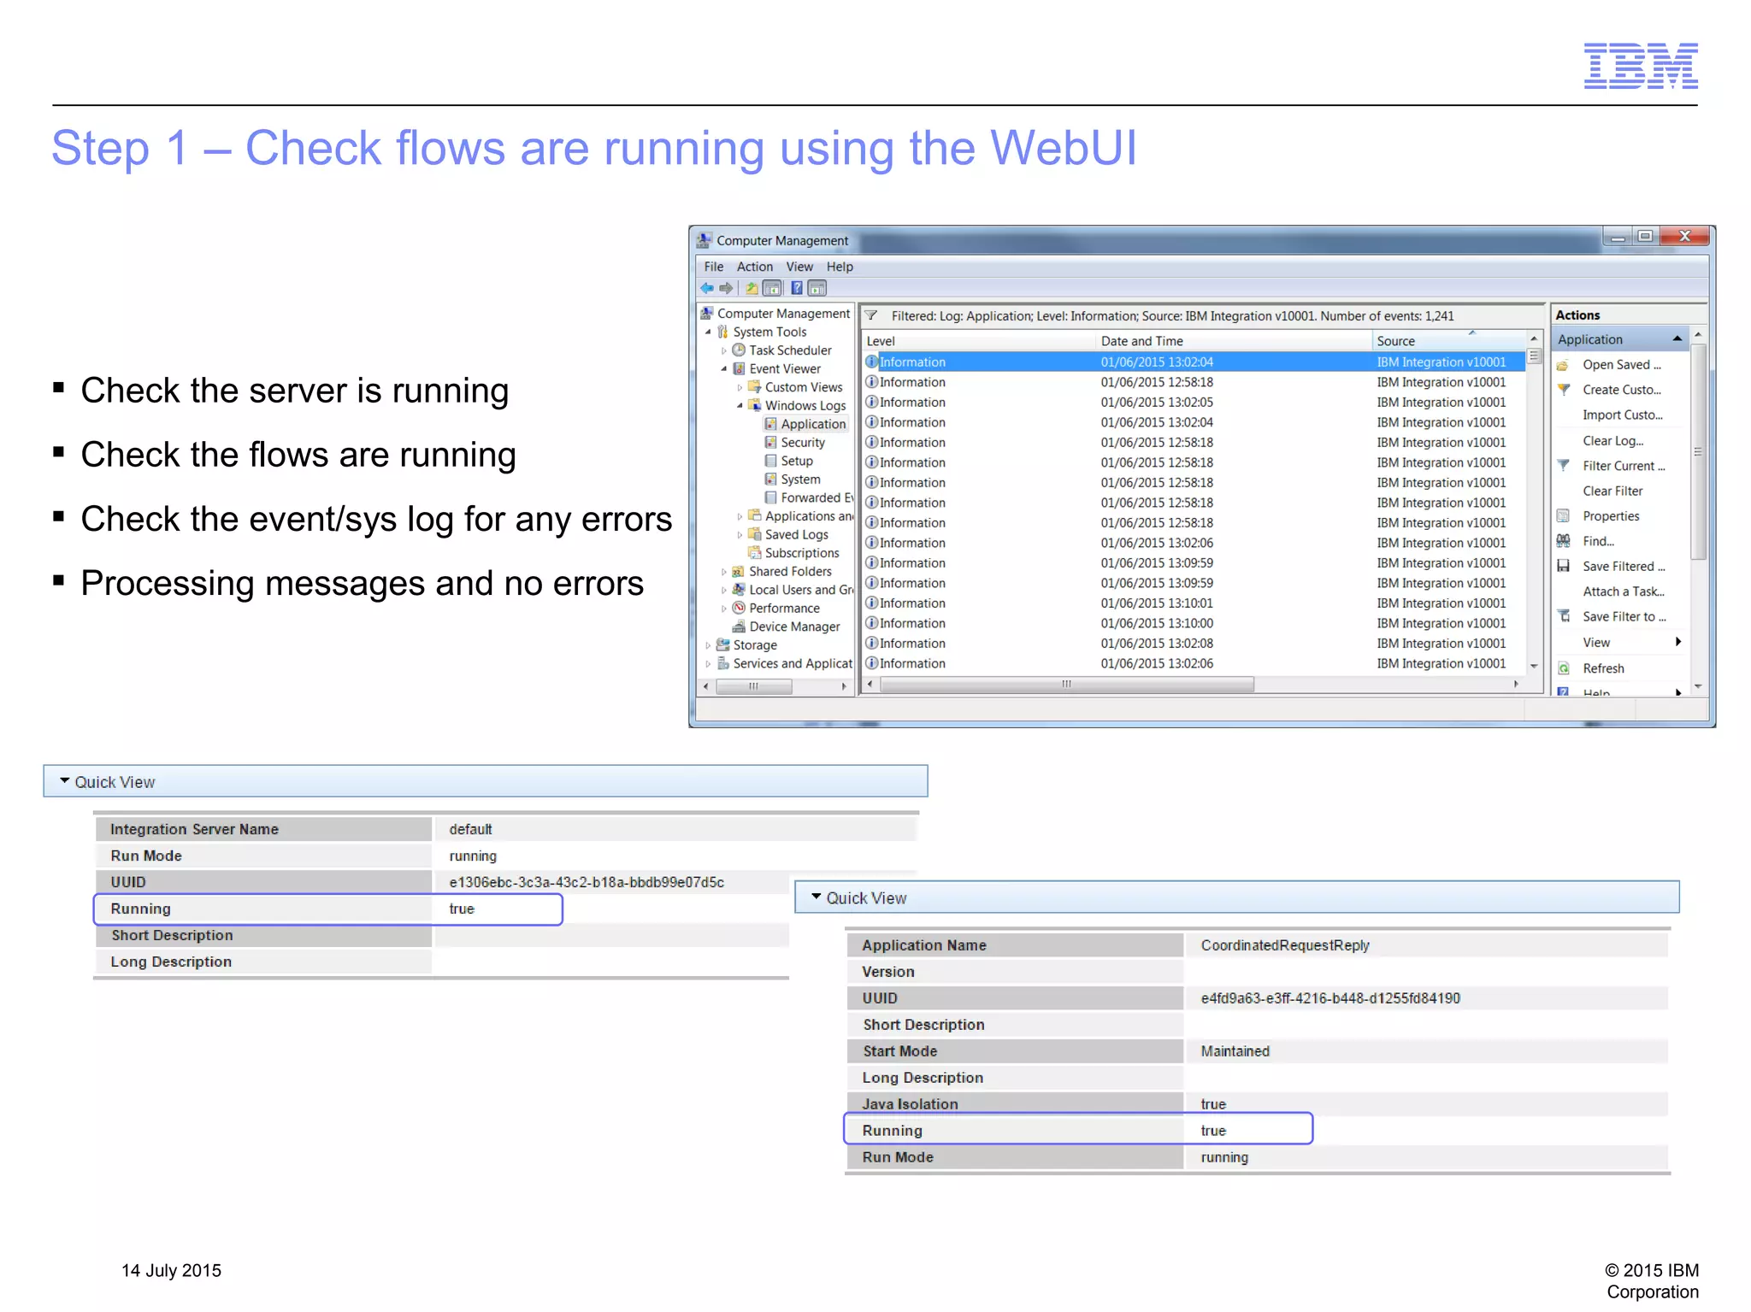Click the Storage icon in tree
Viewport: 1751px width, 1312px height.
(723, 644)
